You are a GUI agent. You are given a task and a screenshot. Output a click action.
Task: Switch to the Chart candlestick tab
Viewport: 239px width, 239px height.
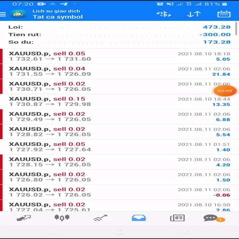(62, 218)
